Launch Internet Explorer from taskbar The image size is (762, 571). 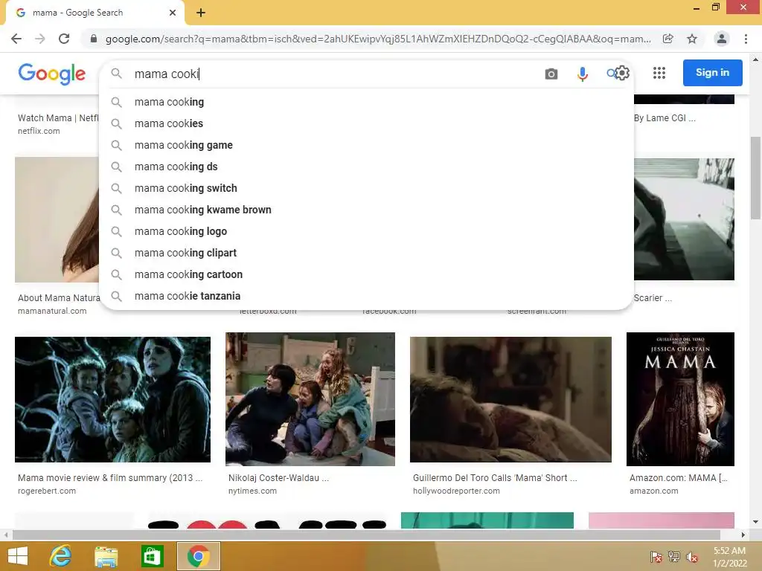[x=61, y=556]
